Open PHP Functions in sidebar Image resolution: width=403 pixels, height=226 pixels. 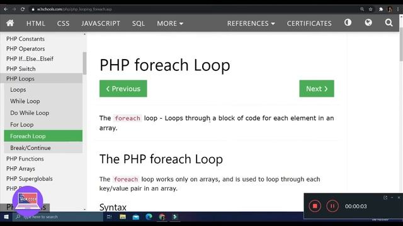(25, 159)
